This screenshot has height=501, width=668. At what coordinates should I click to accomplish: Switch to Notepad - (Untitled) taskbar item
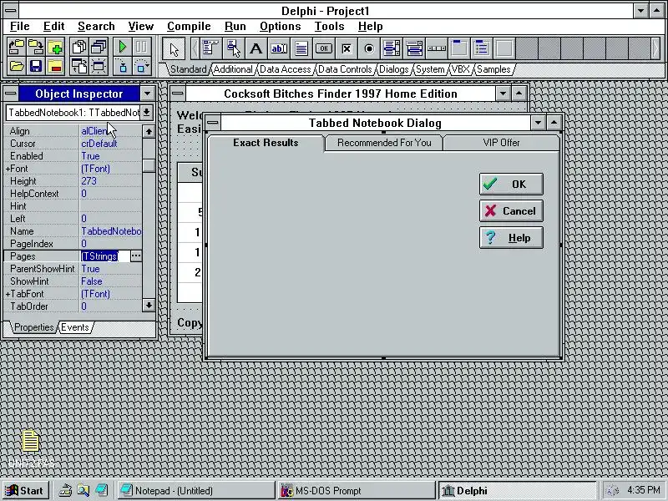tap(196, 490)
